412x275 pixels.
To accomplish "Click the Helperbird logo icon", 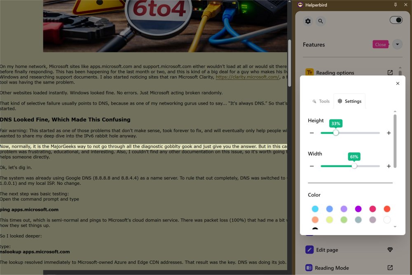I will [300, 5].
